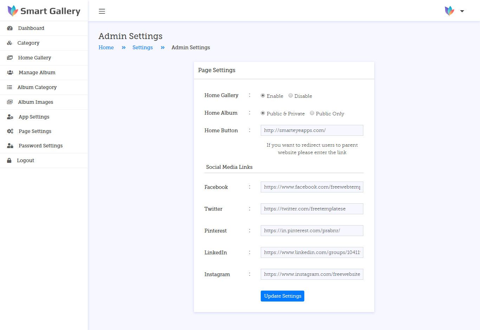Select Enable for Home Gallery
The width and height of the screenshot is (480, 330).
tap(263, 96)
